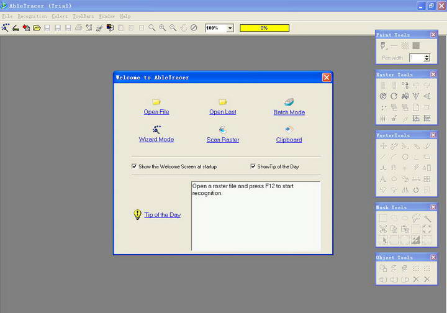447x313 pixels.
Task: Select the hatch pattern icon in Paint Tools
Action: tap(405, 45)
